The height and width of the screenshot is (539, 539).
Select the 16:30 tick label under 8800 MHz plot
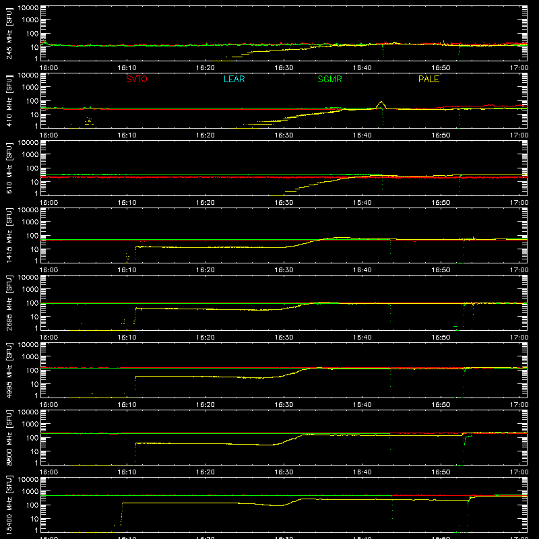pos(284,472)
